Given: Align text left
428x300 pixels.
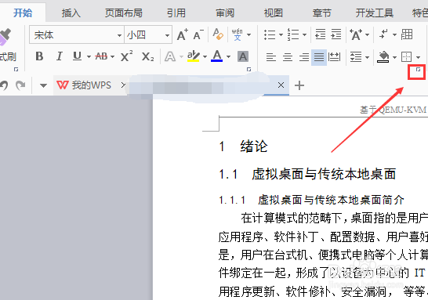Looking at the screenshot, I should pos(271,57).
